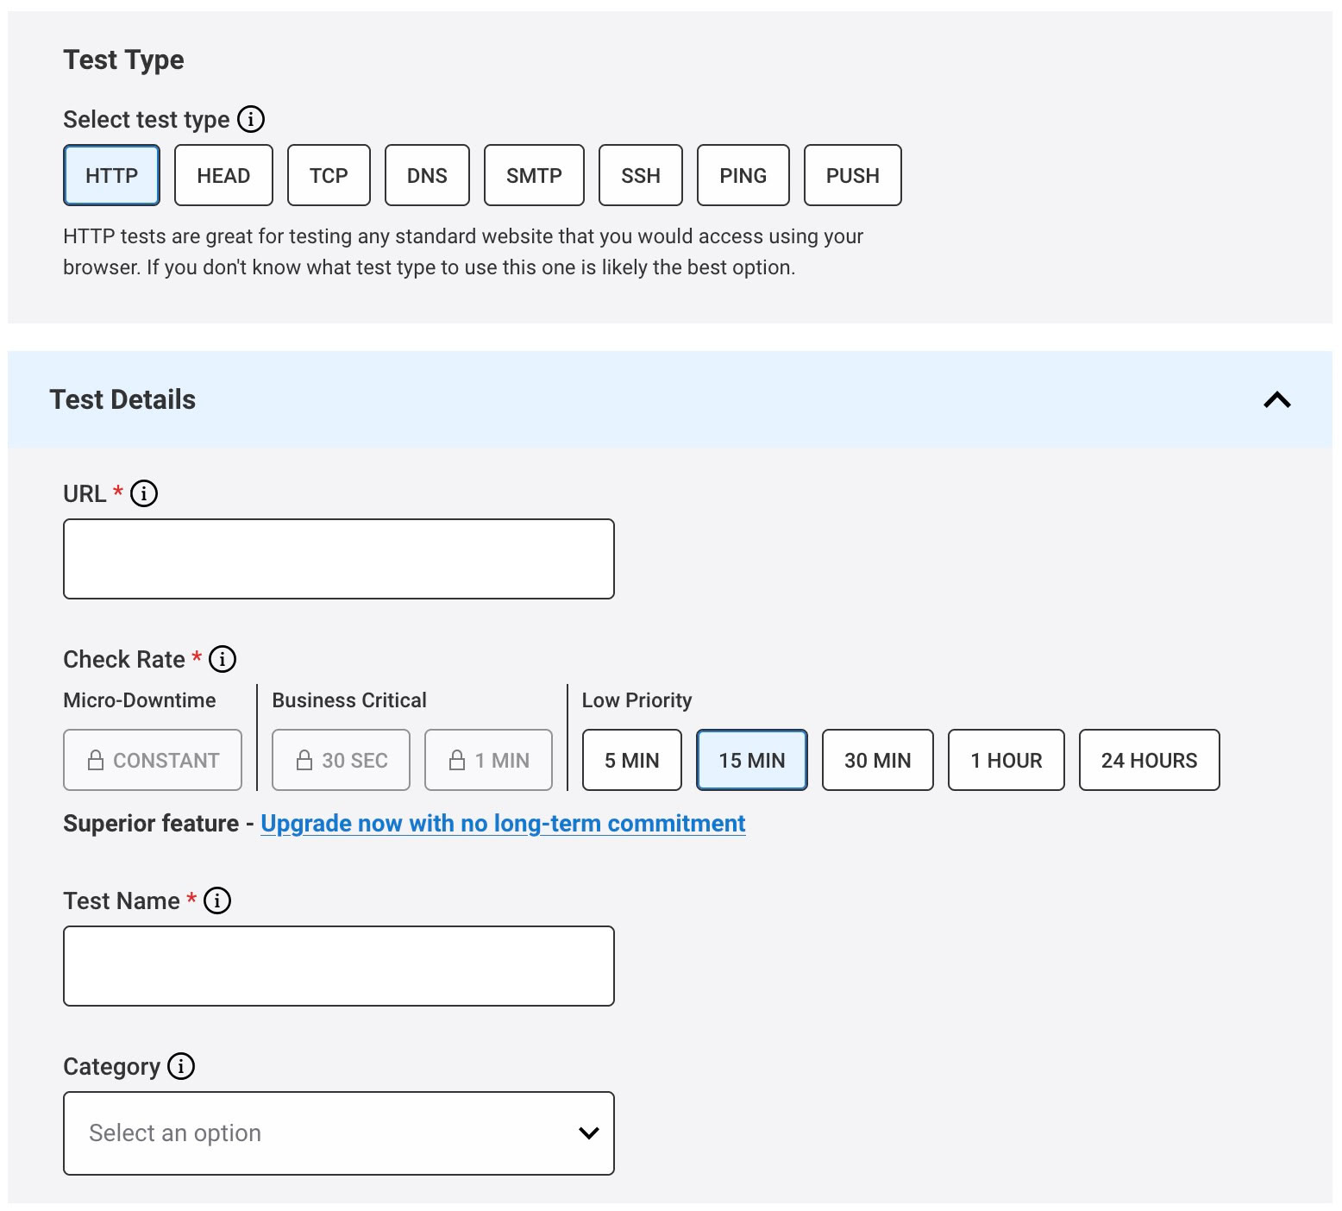Click the info icon next to URL label
Image resolution: width=1342 pixels, height=1211 pixels.
click(143, 493)
